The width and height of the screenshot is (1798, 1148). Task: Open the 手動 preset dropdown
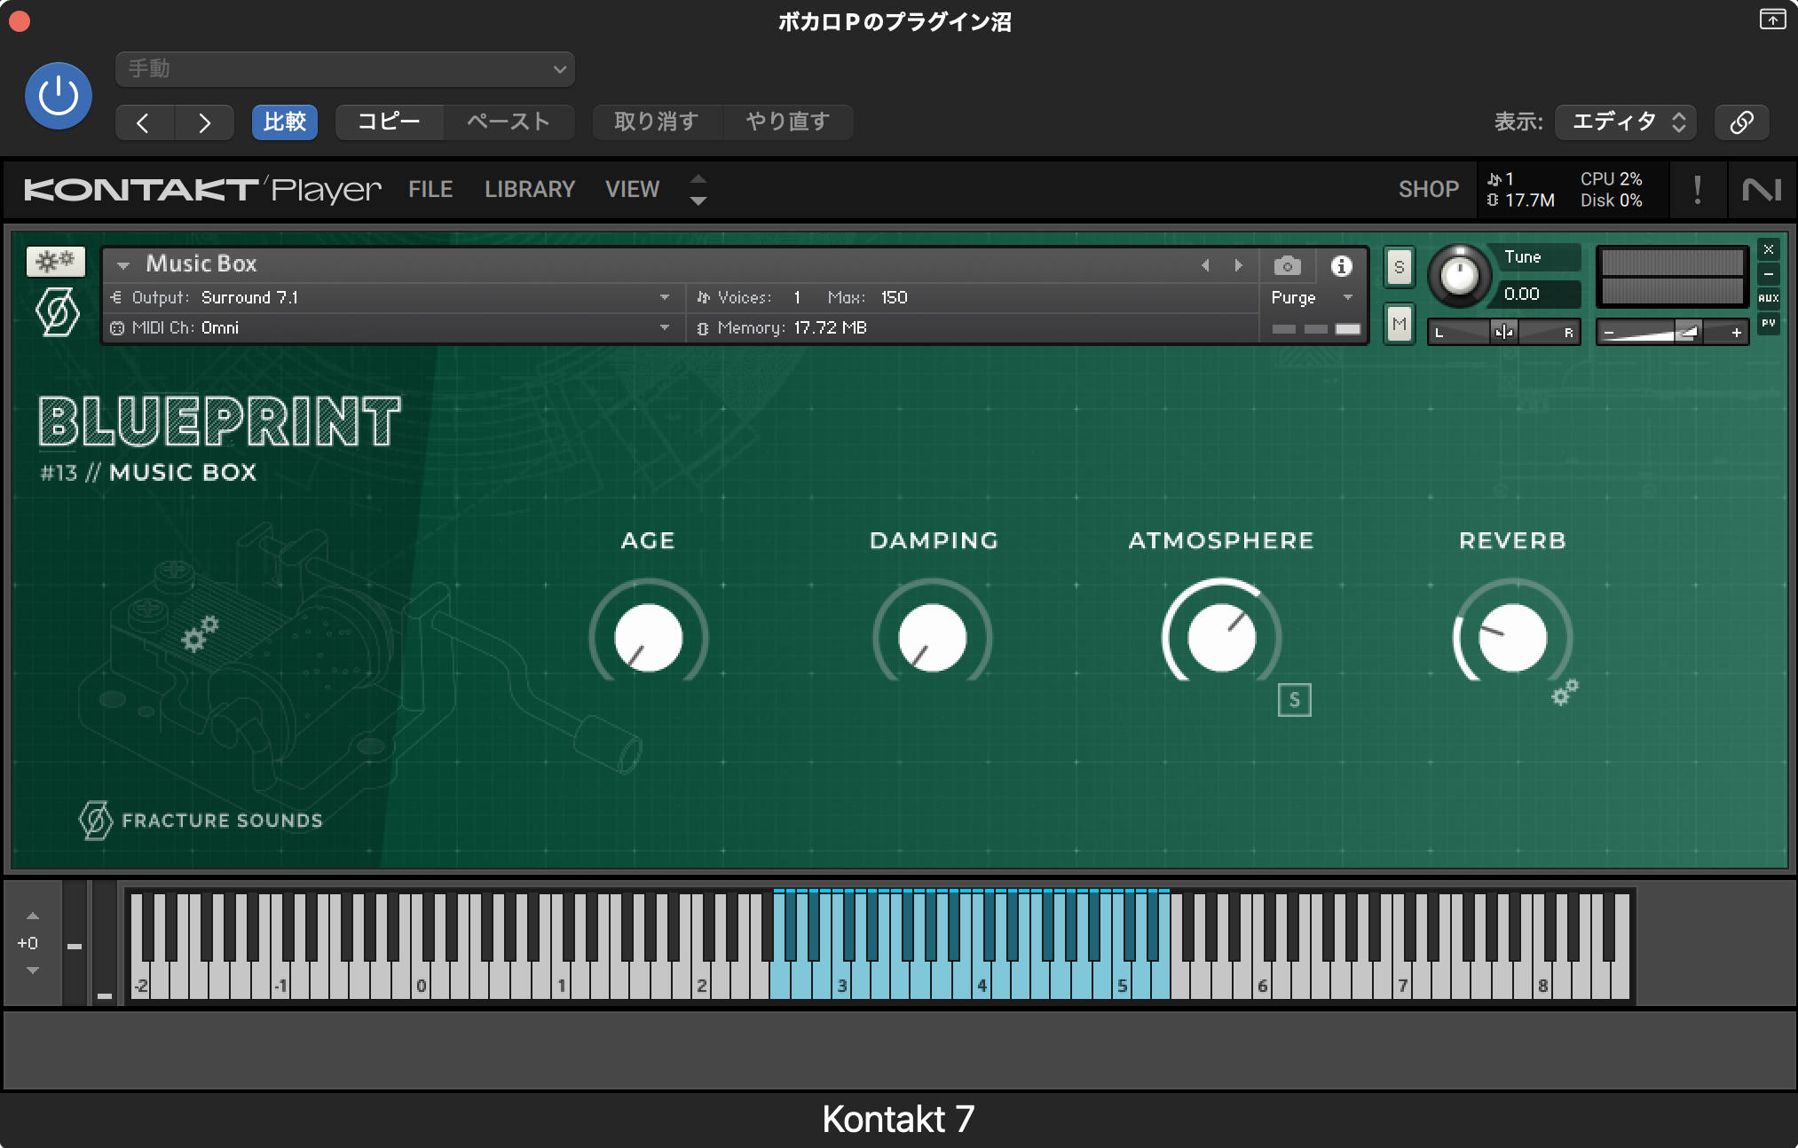pyautogui.click(x=345, y=69)
